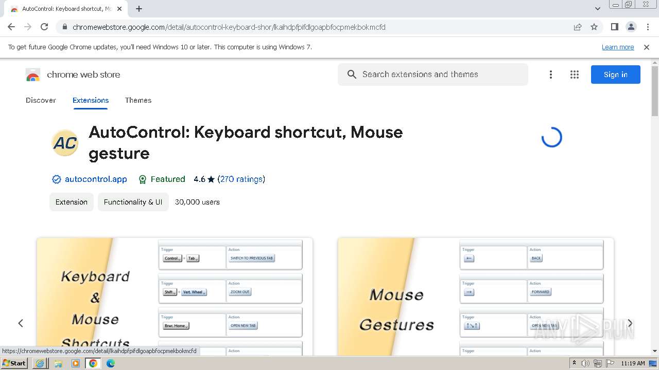
Task: Launch Internet Explorer from taskbar
Action: (x=40, y=363)
